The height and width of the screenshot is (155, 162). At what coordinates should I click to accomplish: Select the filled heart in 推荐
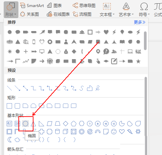pyautogui.click(x=106, y=32)
